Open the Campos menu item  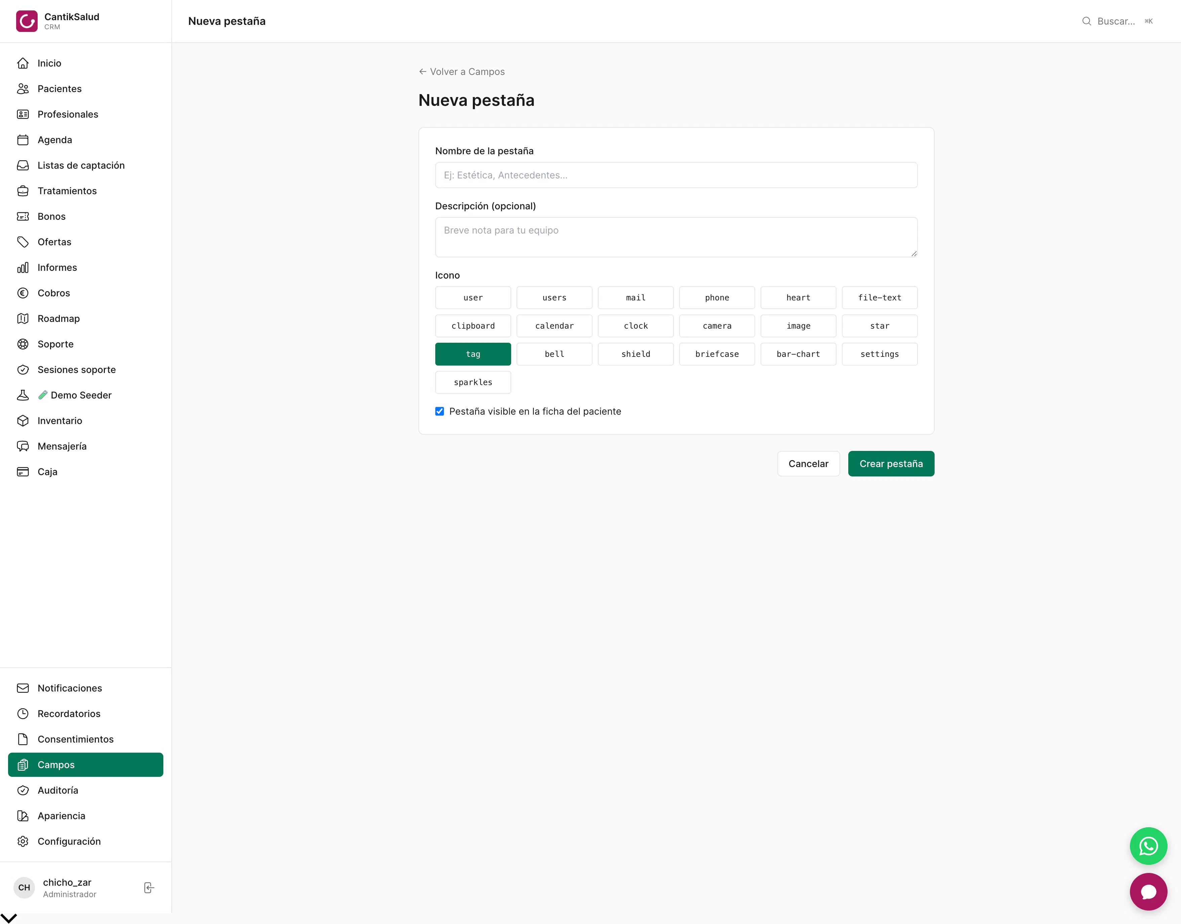click(85, 764)
